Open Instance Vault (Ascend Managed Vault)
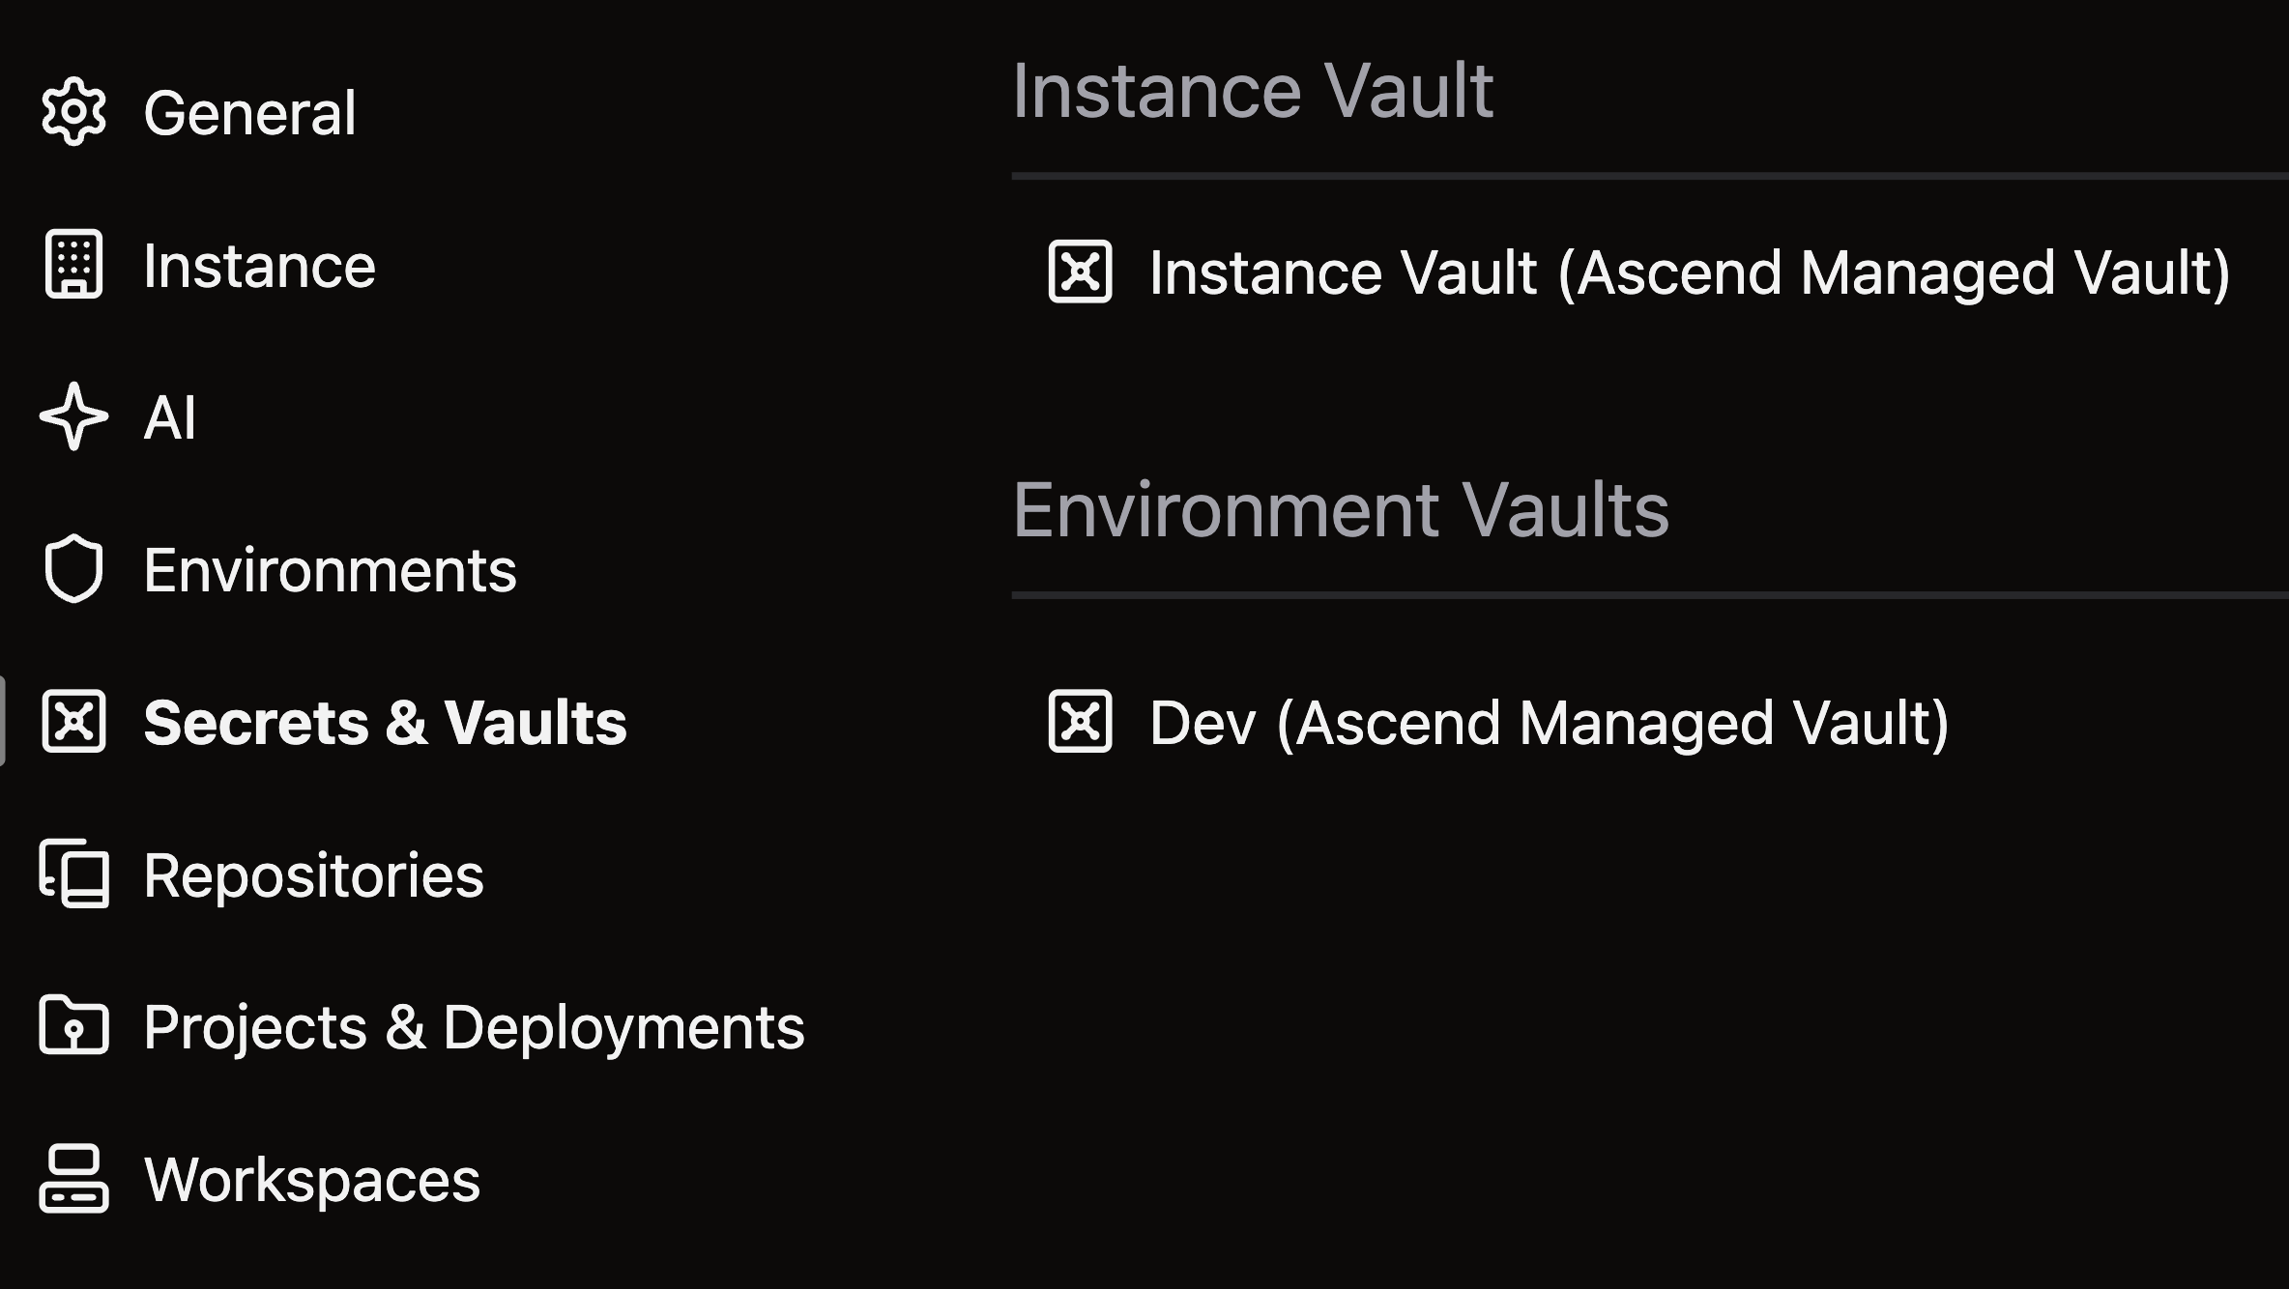 [x=1689, y=272]
